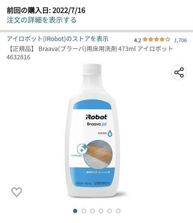The image size is (193, 223).
Task: Jump to the last product image dot
Action: [118, 211]
